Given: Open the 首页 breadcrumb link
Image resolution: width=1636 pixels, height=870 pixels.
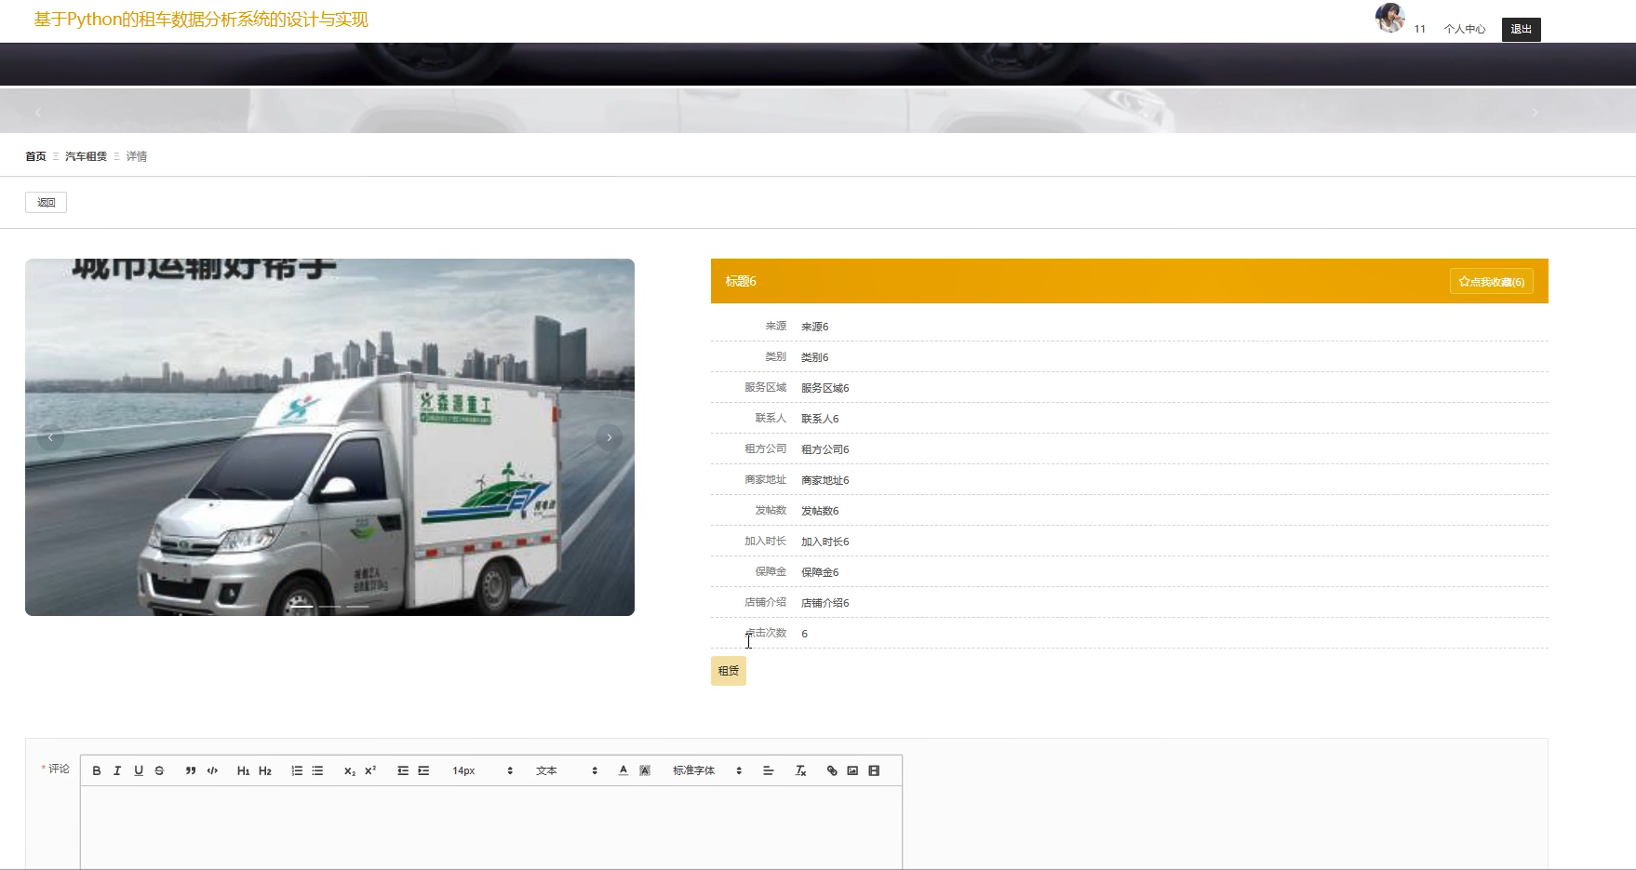Looking at the screenshot, I should point(35,156).
